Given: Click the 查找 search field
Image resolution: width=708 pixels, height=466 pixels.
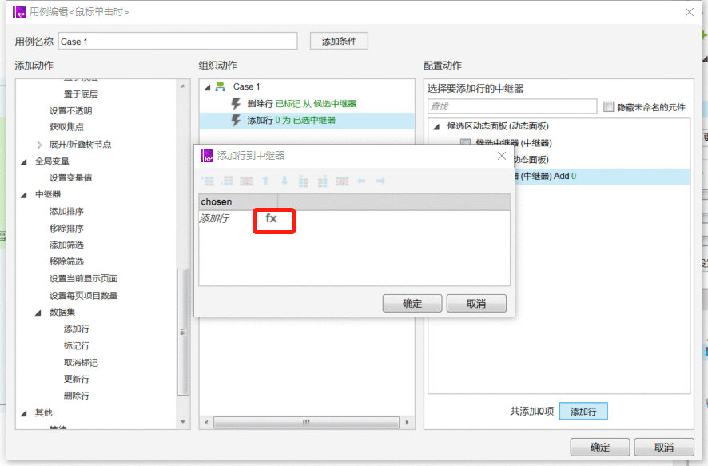Looking at the screenshot, I should (x=512, y=106).
